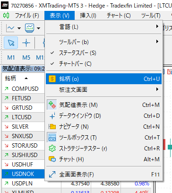The image size is (172, 193).
Task: Open the 挿入(I) menu
Action: tap(88, 16)
